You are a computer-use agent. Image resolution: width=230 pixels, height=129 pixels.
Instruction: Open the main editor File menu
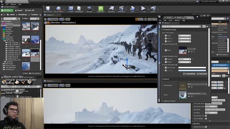coord(2,4)
